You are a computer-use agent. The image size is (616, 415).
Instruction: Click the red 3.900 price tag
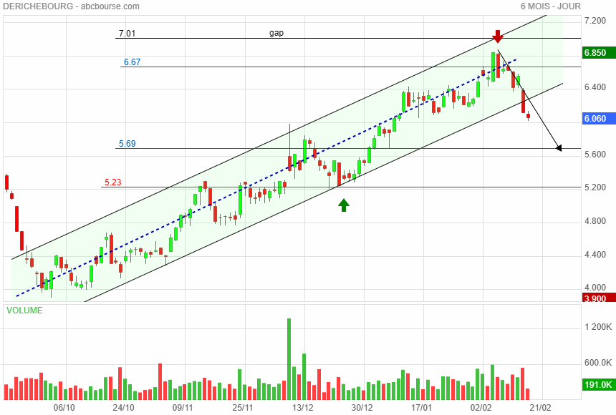[x=599, y=298]
